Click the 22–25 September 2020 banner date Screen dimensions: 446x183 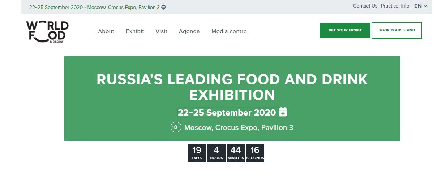point(227,113)
